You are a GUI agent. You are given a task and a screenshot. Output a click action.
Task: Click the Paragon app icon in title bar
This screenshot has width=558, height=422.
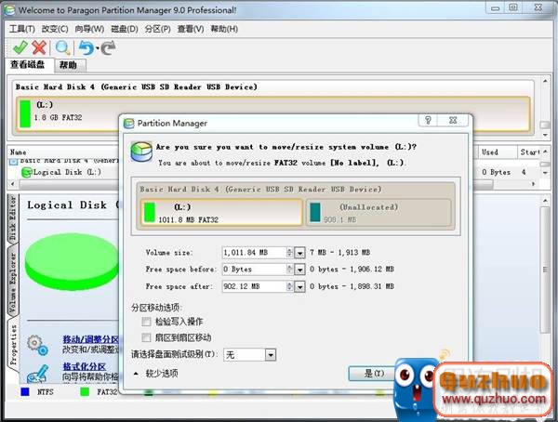[9, 9]
